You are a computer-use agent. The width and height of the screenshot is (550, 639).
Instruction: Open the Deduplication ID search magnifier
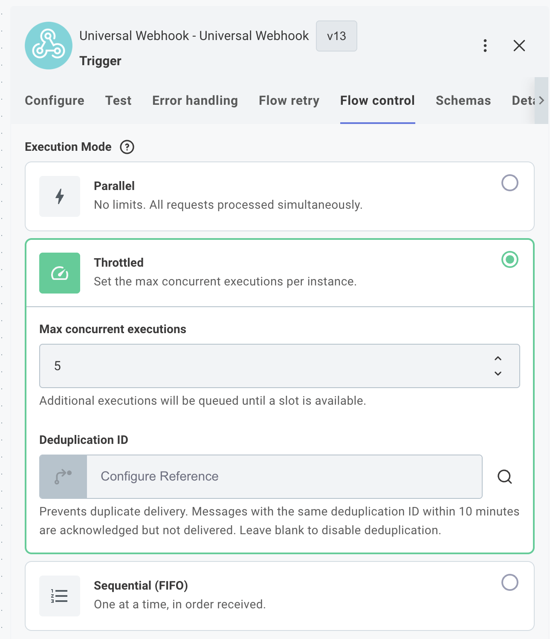click(505, 477)
